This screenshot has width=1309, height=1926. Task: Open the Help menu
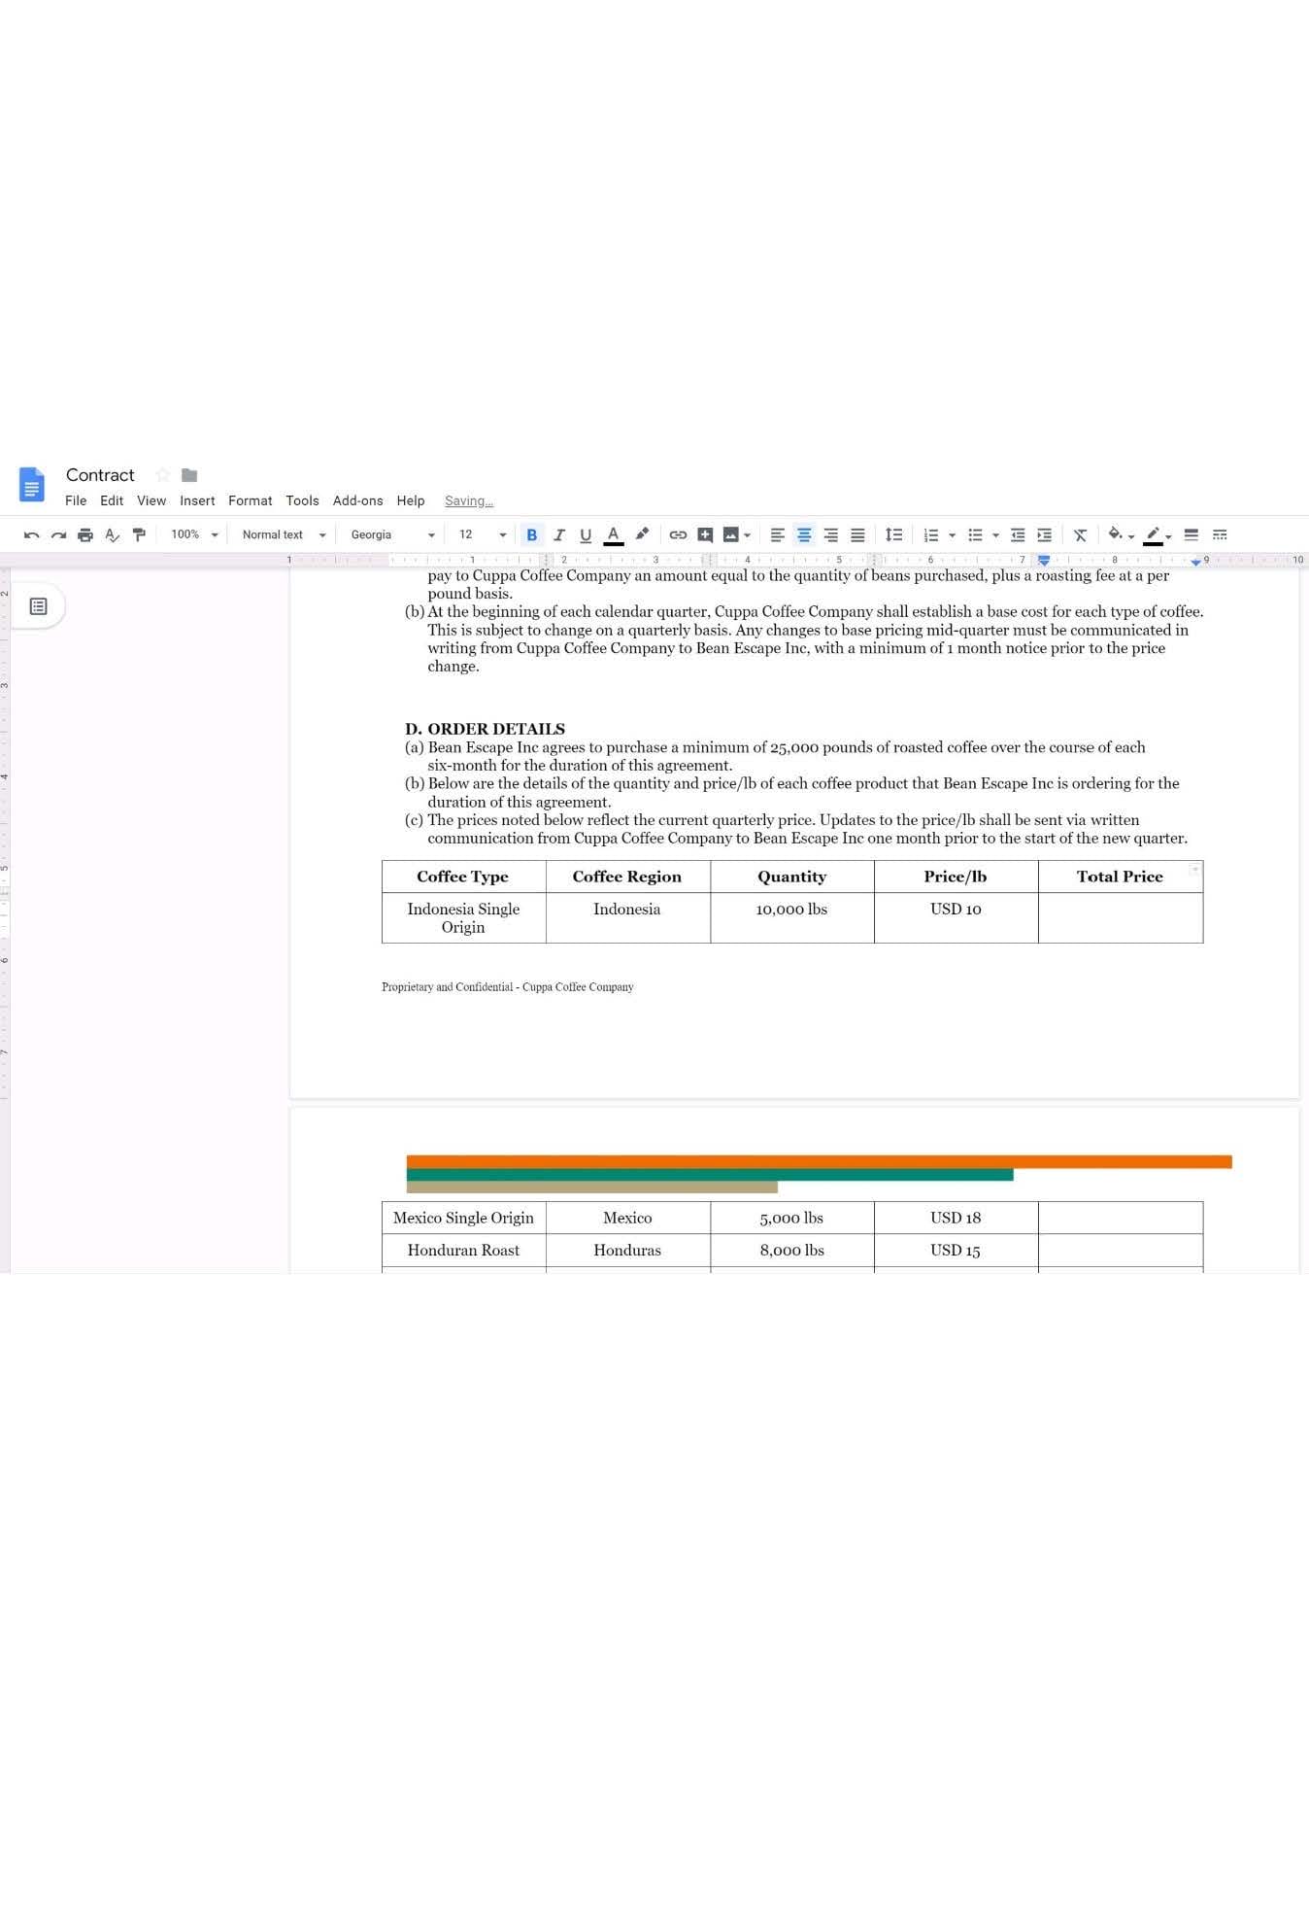(411, 501)
